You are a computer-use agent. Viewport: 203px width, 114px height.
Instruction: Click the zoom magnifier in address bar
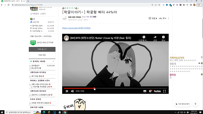[152, 5]
